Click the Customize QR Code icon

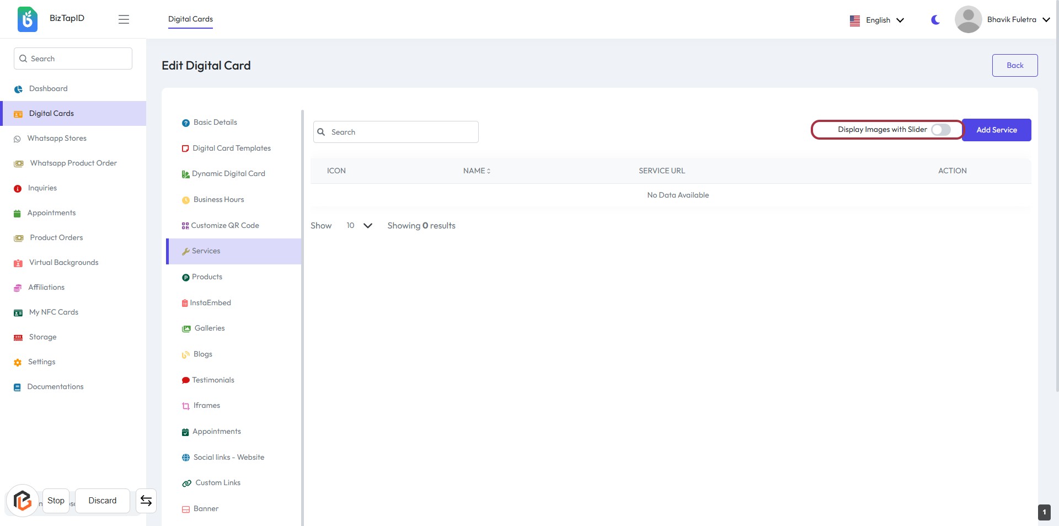pos(185,226)
